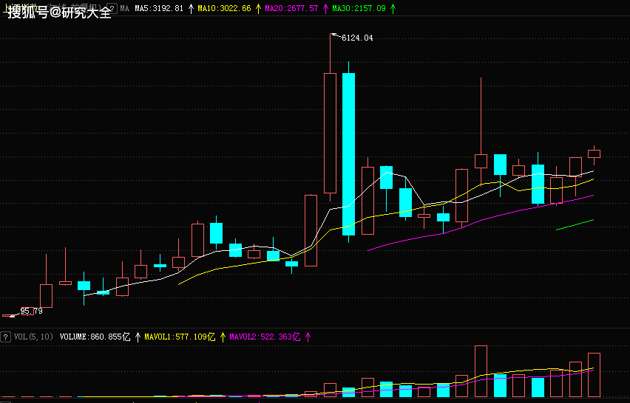Screen dimensions: 630x403
Task: Select the MA20:2877.57 indicator label
Action: pyautogui.click(x=291, y=8)
